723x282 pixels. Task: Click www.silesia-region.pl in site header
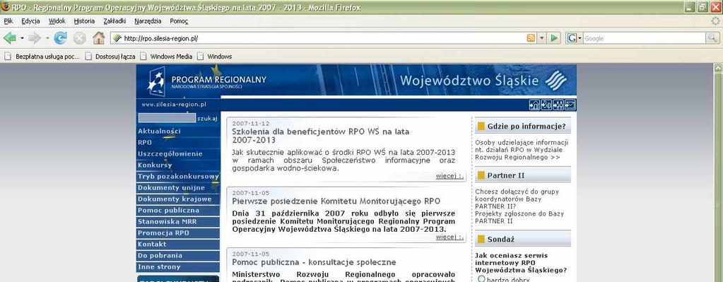(173, 105)
